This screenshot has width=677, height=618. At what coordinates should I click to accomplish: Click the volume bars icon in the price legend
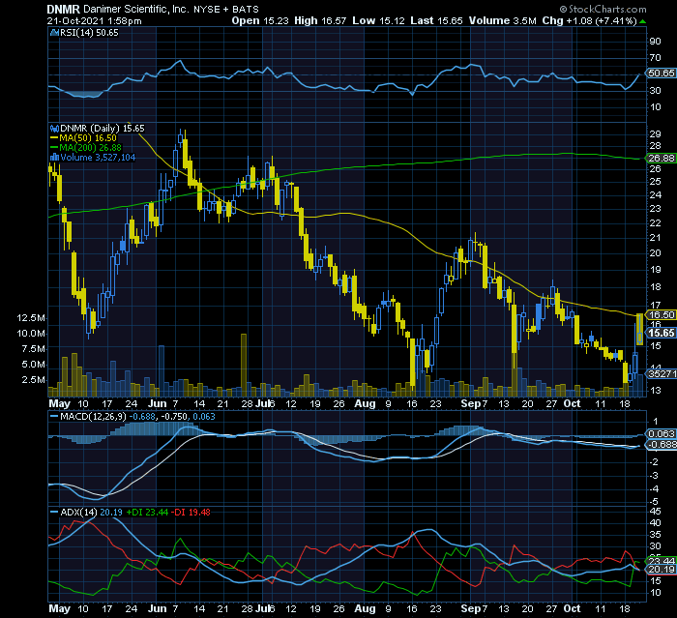pyautogui.click(x=54, y=158)
